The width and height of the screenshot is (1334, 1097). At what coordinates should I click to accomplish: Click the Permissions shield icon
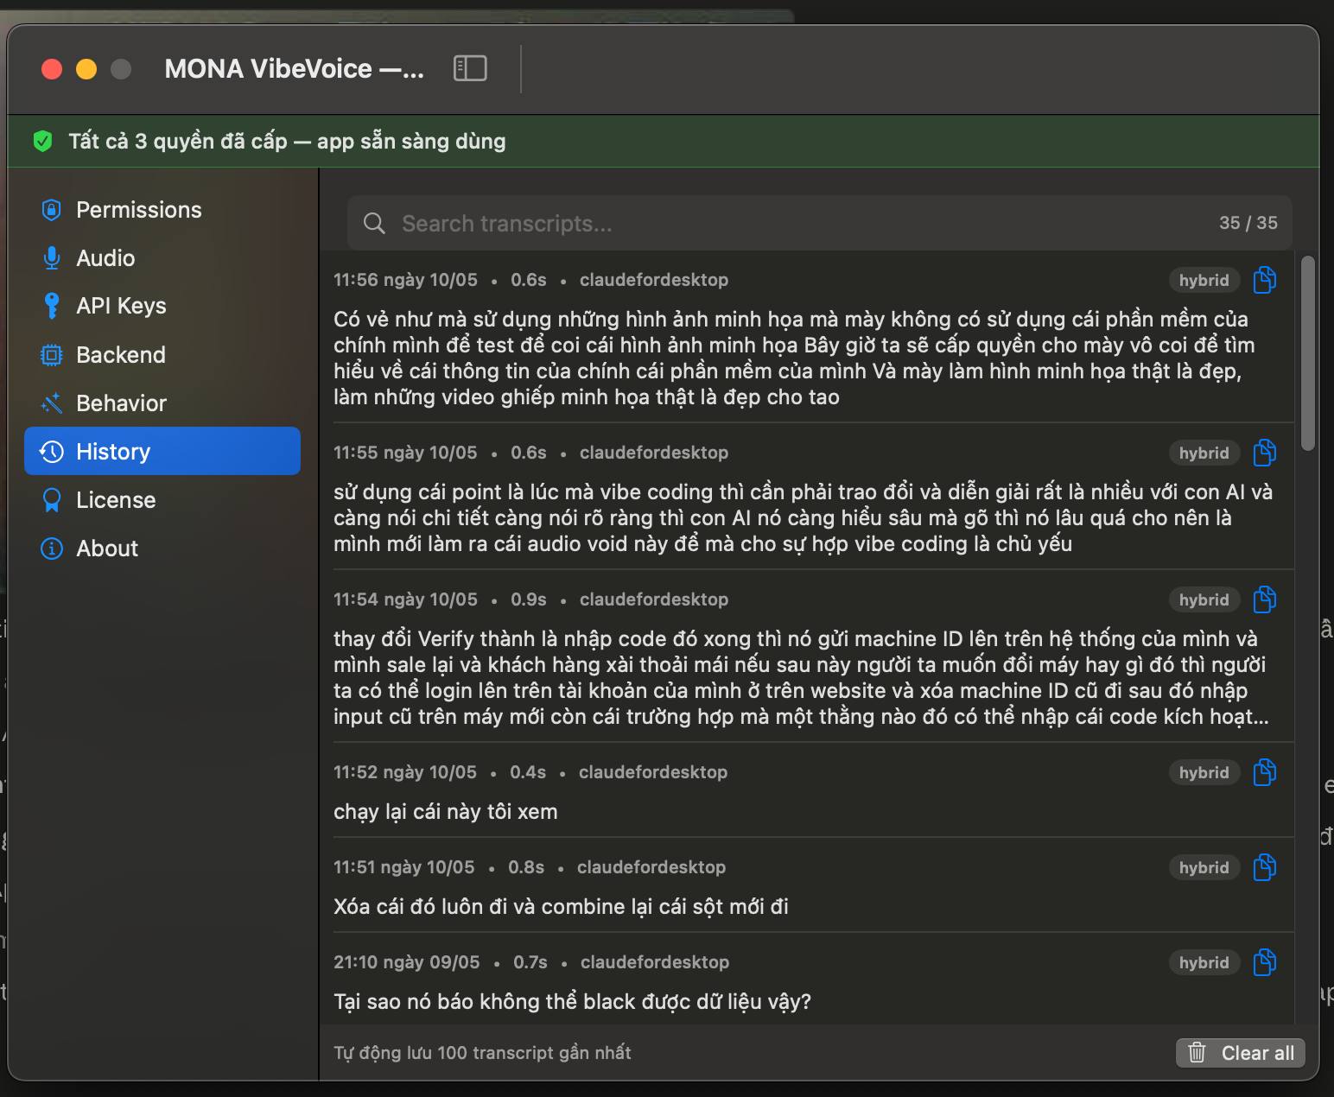pos(52,210)
